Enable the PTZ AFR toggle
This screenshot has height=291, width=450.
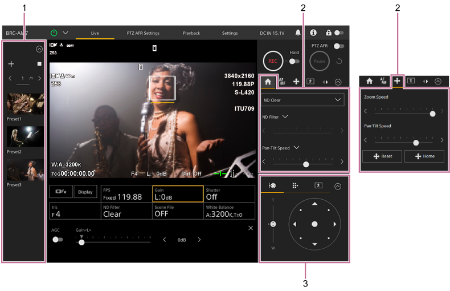pyautogui.click(x=339, y=46)
